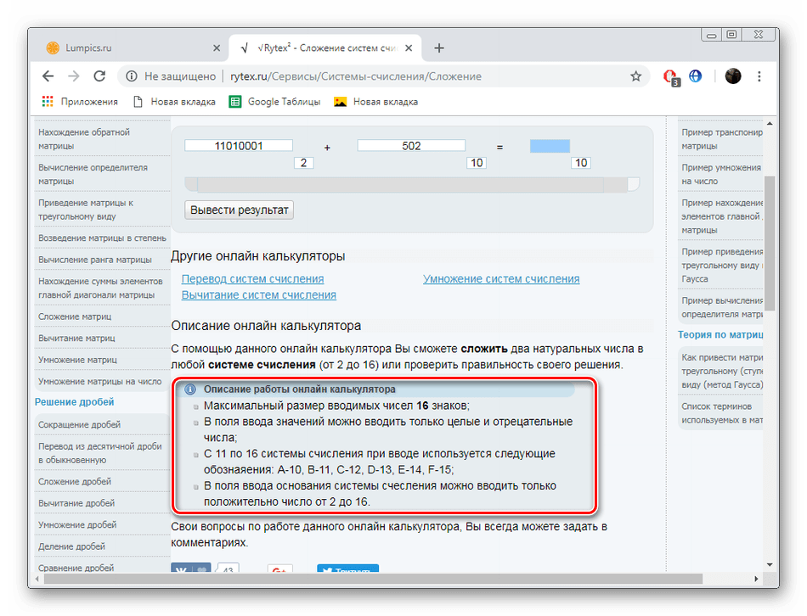Click the horizontal scrollbar at page bottom
This screenshot has height=616, width=807.
[374, 579]
